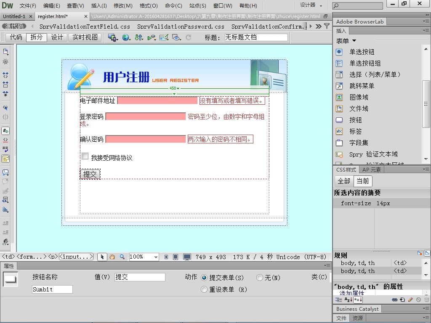Toggle Live View (实时视图)

85,37
